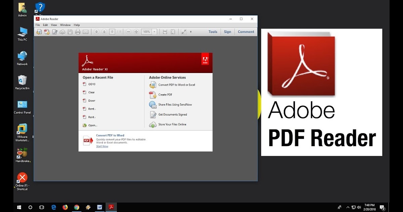
Task: Click the Save floppy disk icon
Action: (70, 32)
